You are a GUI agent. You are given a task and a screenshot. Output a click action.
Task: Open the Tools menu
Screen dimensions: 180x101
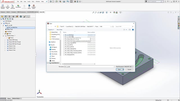tap(33, 1)
